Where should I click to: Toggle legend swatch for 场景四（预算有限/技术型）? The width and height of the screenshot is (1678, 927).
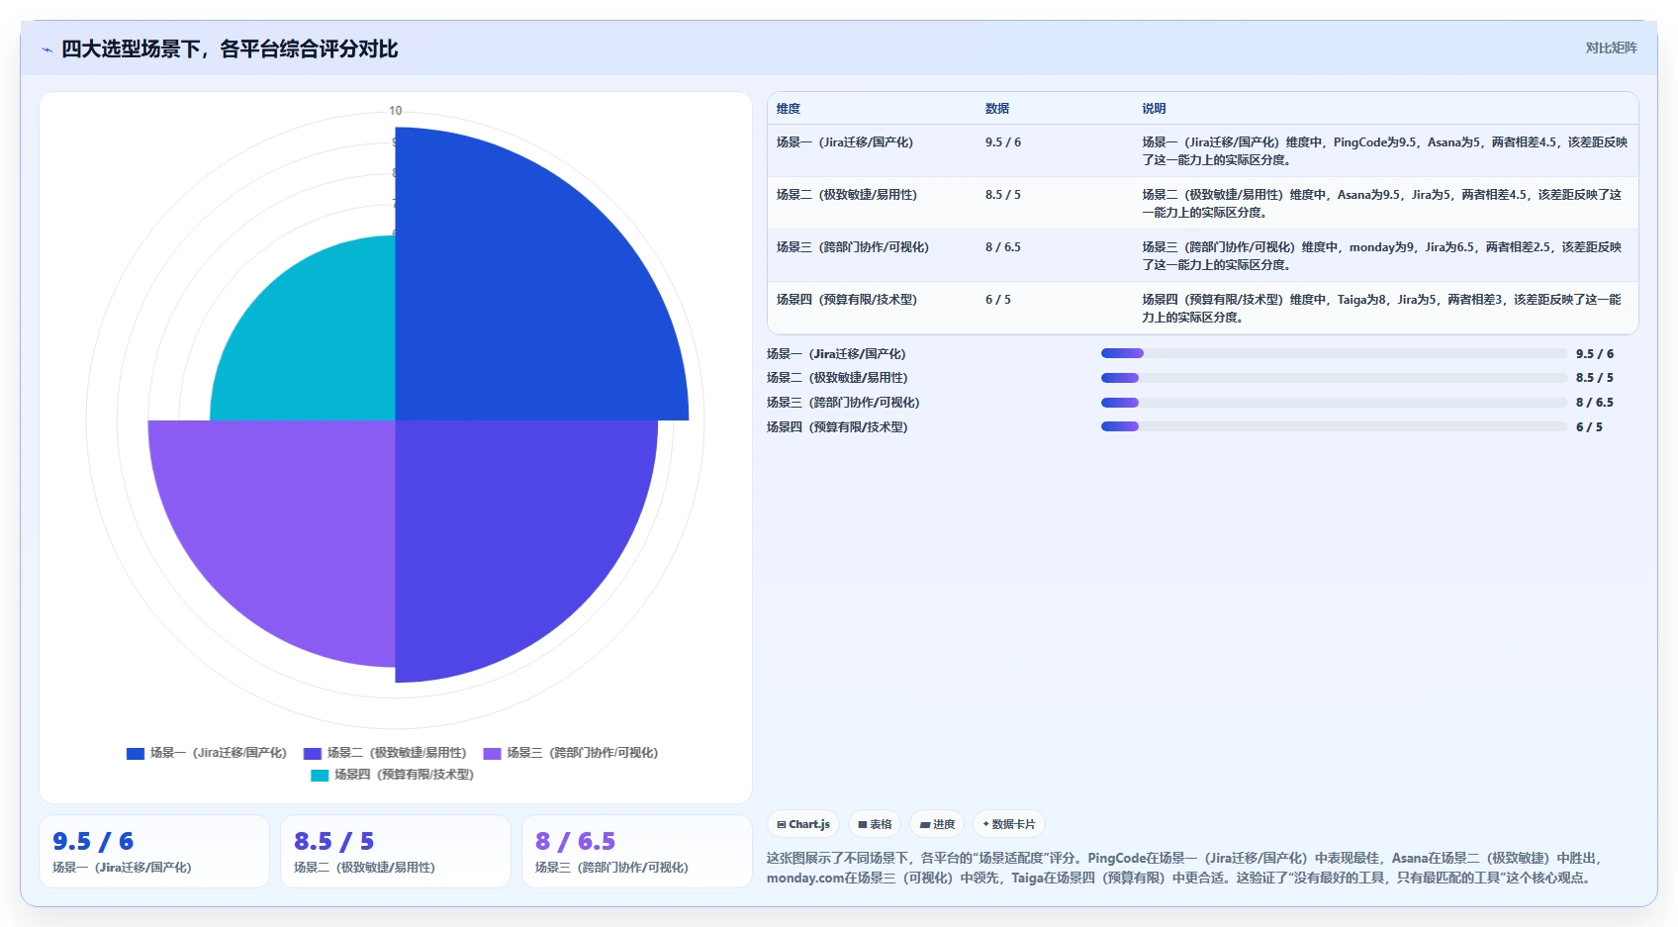(320, 775)
